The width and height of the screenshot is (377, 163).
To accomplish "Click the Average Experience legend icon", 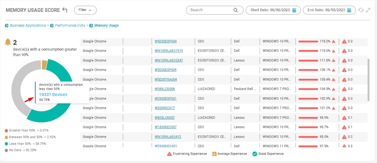I will [214, 154].
